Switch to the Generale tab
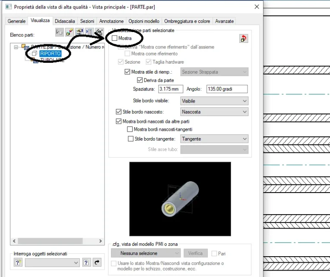This screenshot has width=330, height=277. (16, 21)
